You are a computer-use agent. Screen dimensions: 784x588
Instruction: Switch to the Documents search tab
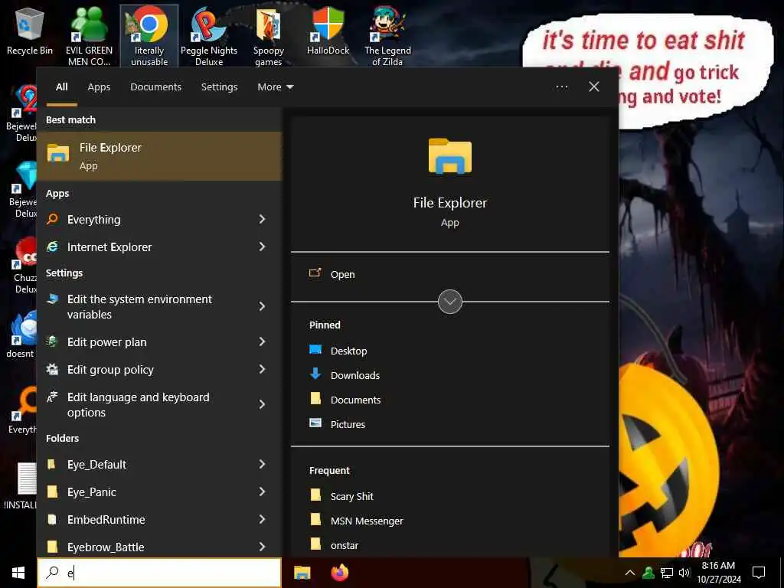[156, 87]
